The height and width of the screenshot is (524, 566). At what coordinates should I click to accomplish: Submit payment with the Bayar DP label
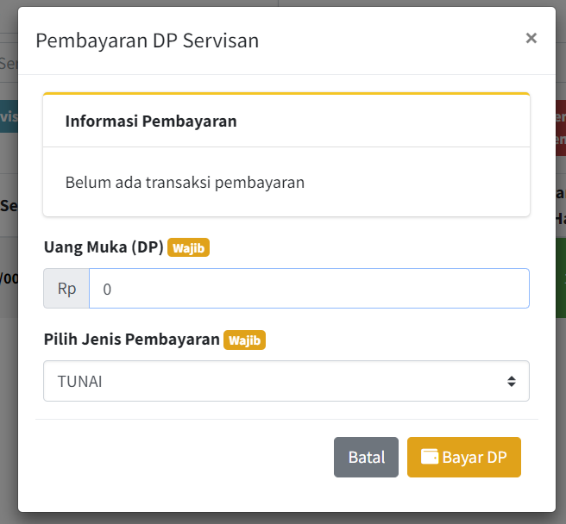474,458
